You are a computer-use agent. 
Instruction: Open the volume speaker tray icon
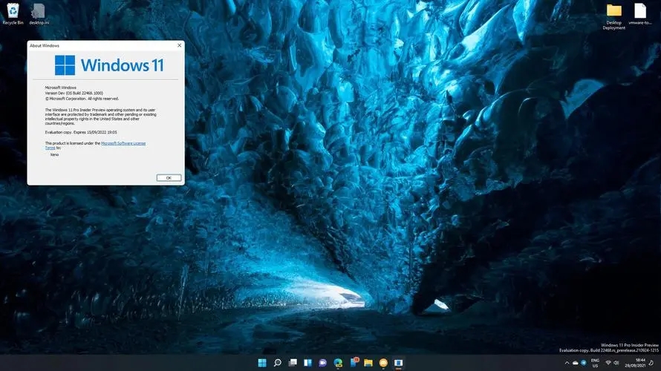(x=616, y=363)
